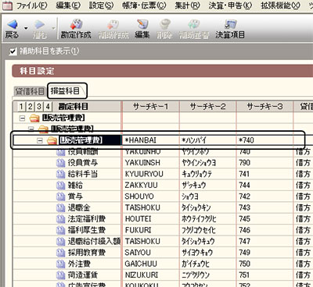Click the account icon beside 福利厚生費
313x287 pixels.
(x=61, y=230)
